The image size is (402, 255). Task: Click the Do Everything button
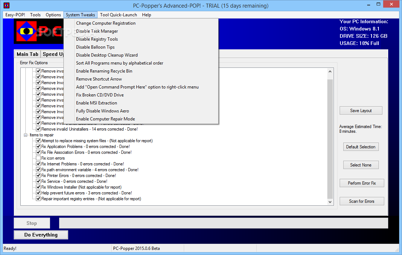[41, 235]
